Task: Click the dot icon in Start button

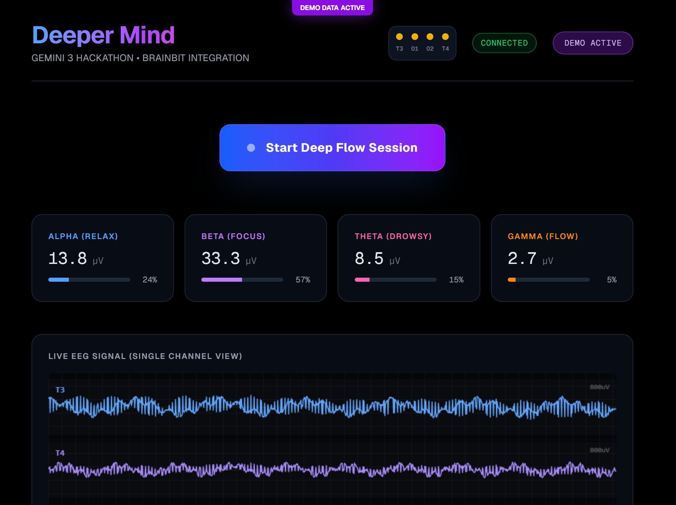Action: coord(251,148)
